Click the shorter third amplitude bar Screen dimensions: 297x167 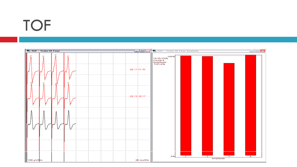tap(229, 109)
